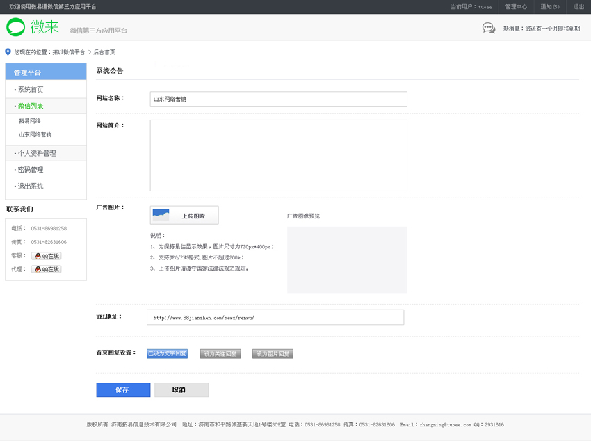Select 已设为文字回复 reply option
591x441 pixels.
[167, 353]
